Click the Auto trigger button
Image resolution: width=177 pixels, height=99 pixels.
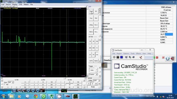pyautogui.click(x=92, y=70)
